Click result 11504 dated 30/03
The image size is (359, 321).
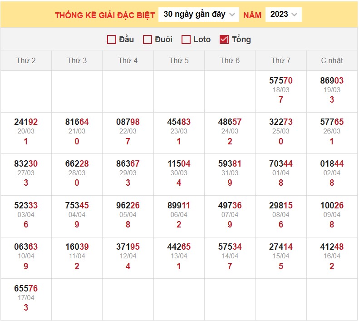179,164
